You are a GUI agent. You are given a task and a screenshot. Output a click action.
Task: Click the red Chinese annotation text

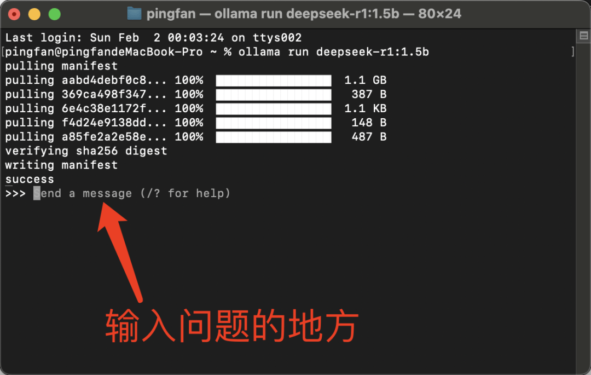(x=232, y=325)
